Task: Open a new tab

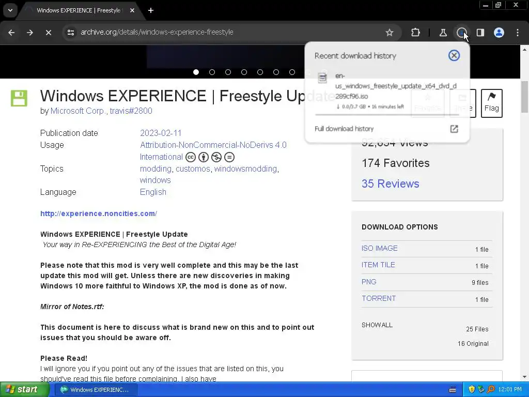Action: tap(151, 10)
